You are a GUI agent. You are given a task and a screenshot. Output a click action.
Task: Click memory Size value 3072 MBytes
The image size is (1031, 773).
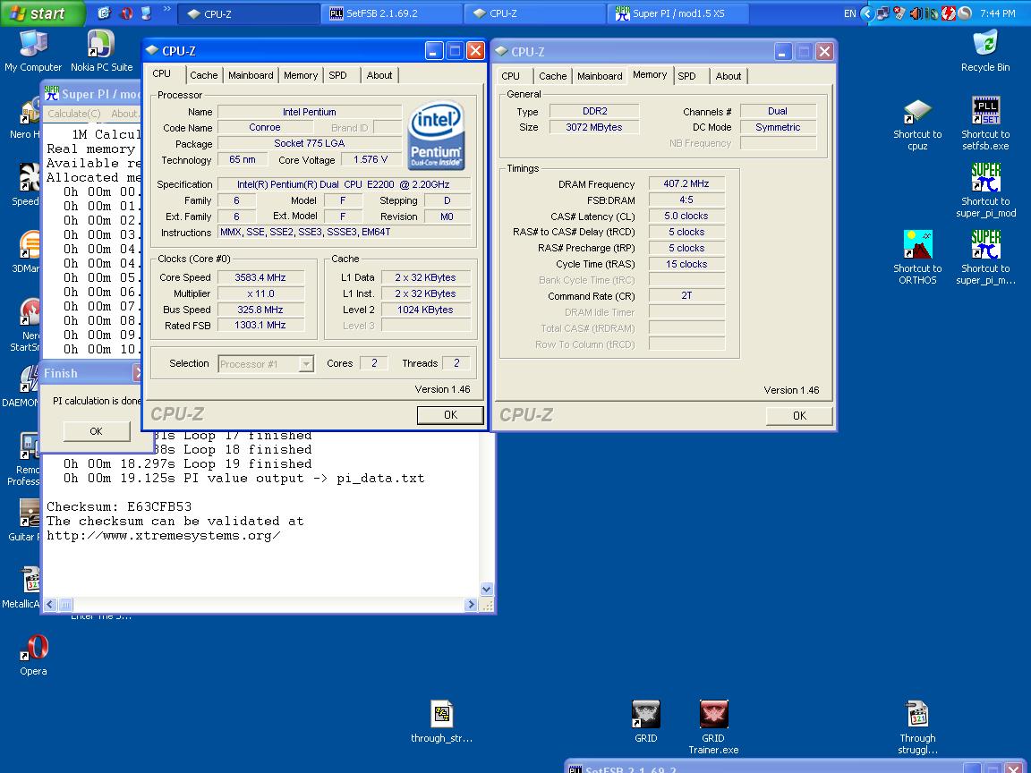click(593, 128)
